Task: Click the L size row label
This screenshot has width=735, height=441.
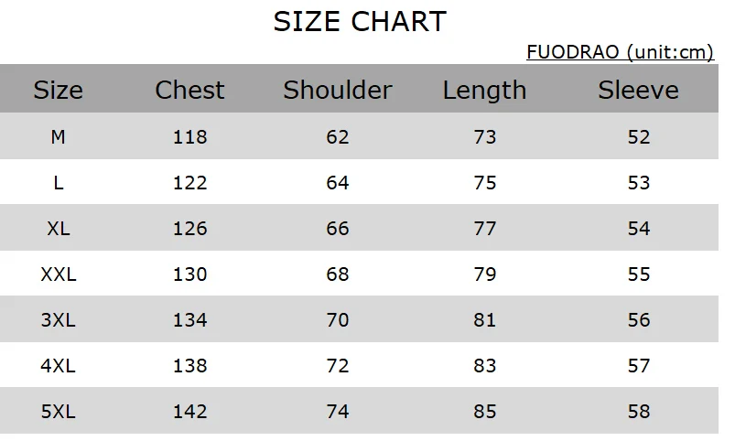Action: [x=59, y=182]
